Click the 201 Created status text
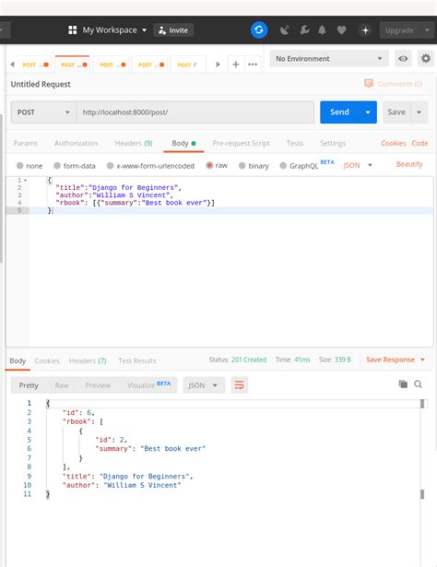The image size is (437, 567). click(249, 360)
